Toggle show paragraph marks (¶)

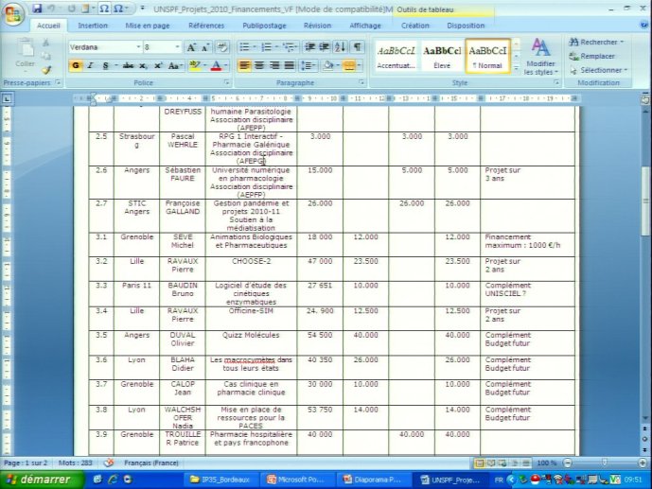[x=357, y=47]
